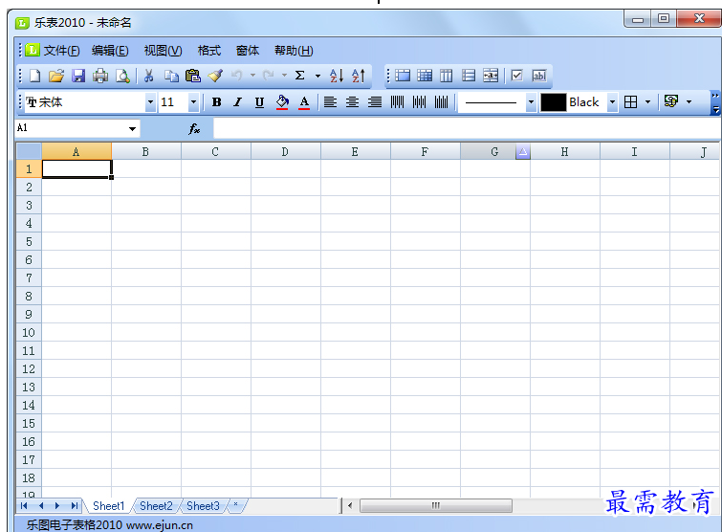Click the row layout form icon

pyautogui.click(x=469, y=76)
